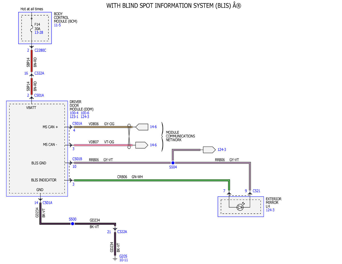Follow the 100-4 link under Driver Door Module
This screenshot has width=342, height=264.
pos(74,113)
